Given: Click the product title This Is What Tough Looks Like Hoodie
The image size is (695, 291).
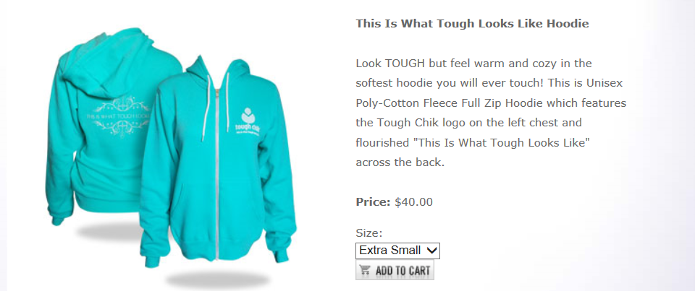Looking at the screenshot, I should [472, 23].
